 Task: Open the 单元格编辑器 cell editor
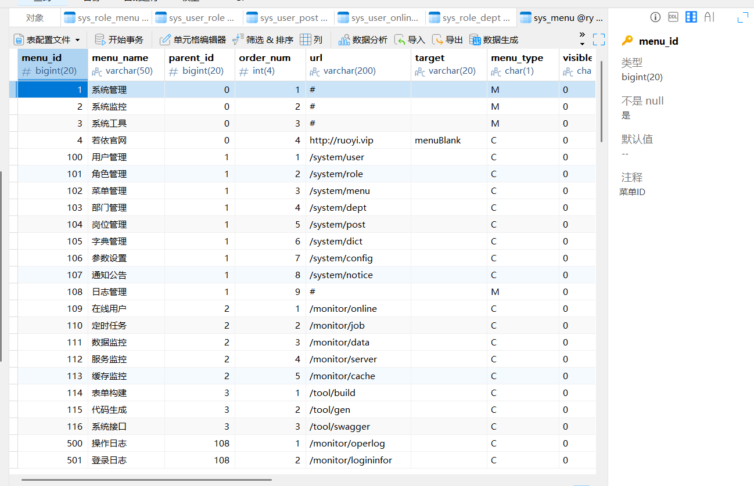193,40
